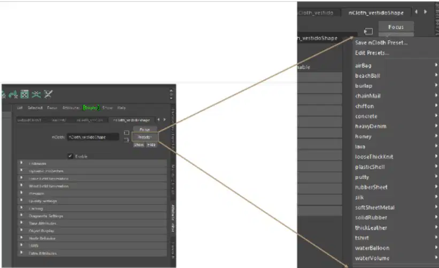Open the highlighted Display menu
439x268 pixels.
tap(91, 108)
